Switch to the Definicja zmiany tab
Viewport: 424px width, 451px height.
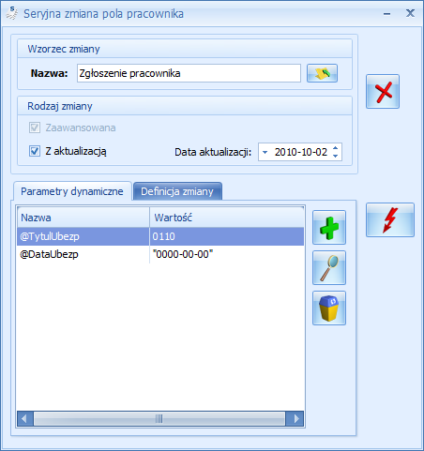pos(177,191)
